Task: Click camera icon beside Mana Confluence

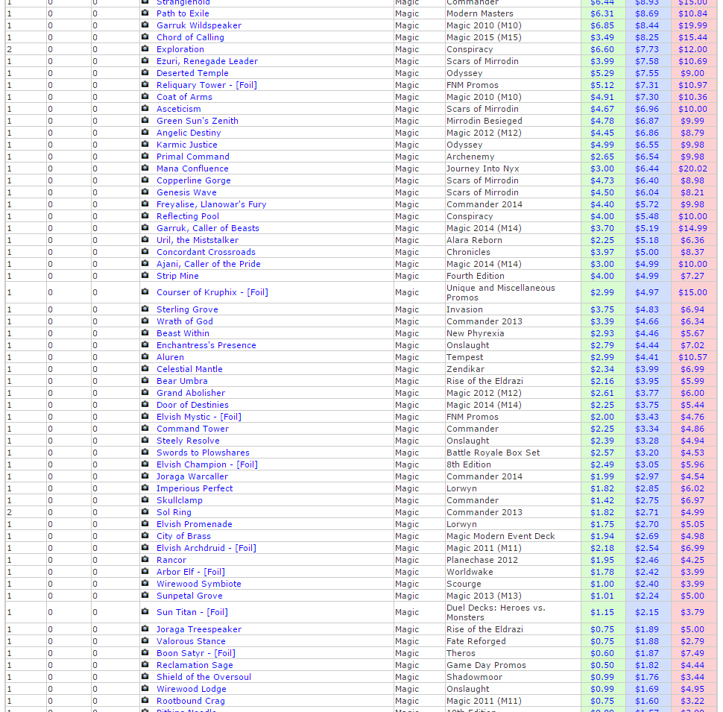Action: (x=145, y=168)
